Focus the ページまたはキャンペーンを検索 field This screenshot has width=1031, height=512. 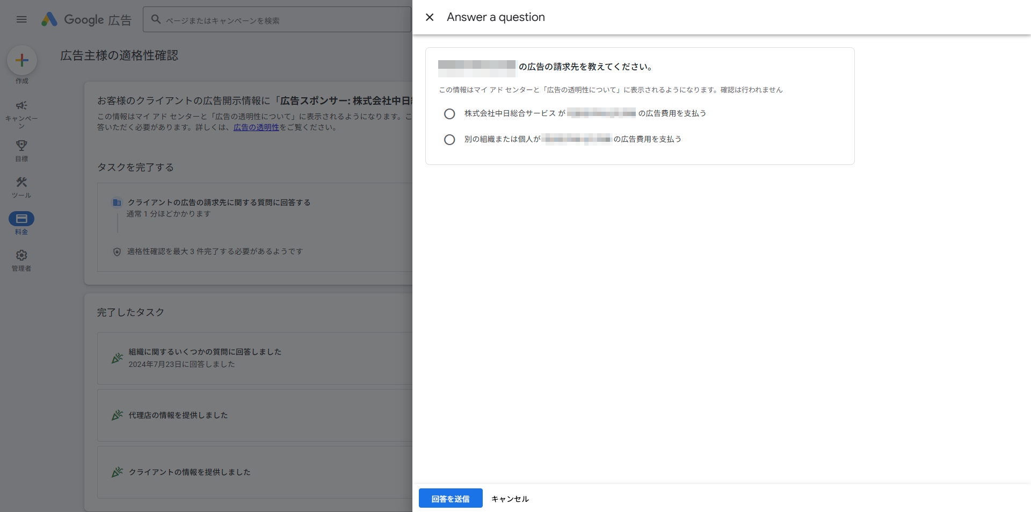tap(277, 20)
